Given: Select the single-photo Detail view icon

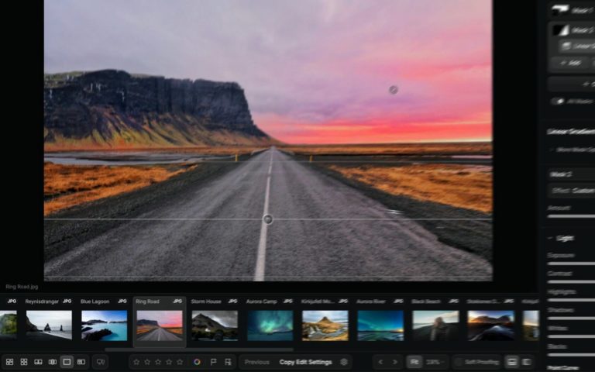Looking at the screenshot, I should pyautogui.click(x=67, y=362).
